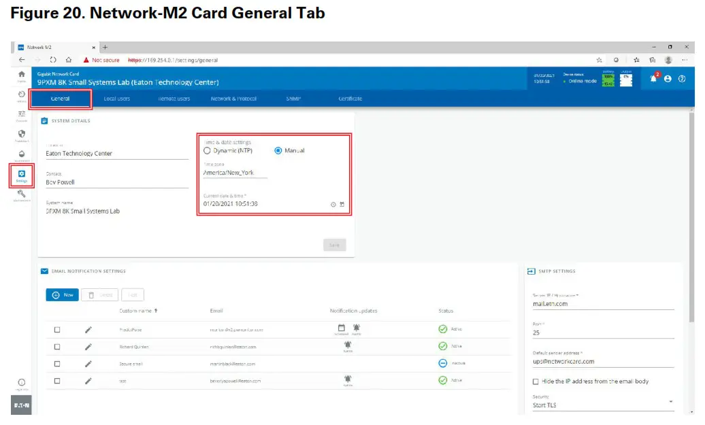Click New email notification button
Screen dimensions: 705x425
(x=63, y=295)
